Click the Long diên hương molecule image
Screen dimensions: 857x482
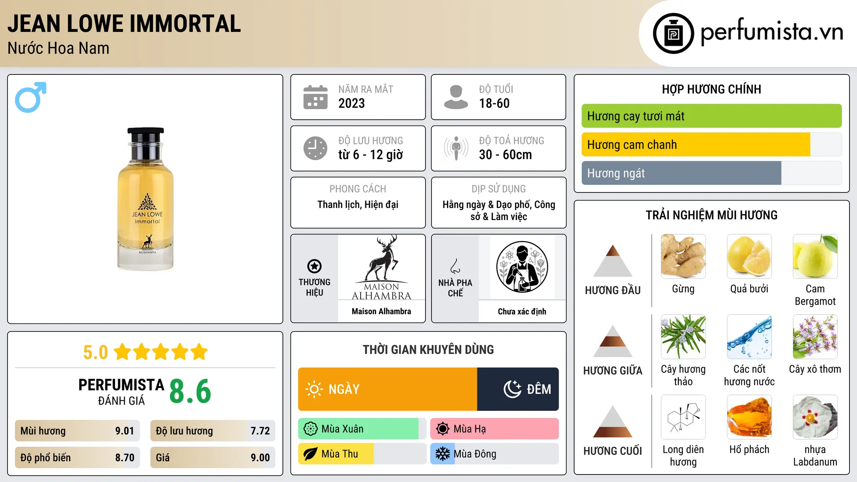pyautogui.click(x=683, y=417)
